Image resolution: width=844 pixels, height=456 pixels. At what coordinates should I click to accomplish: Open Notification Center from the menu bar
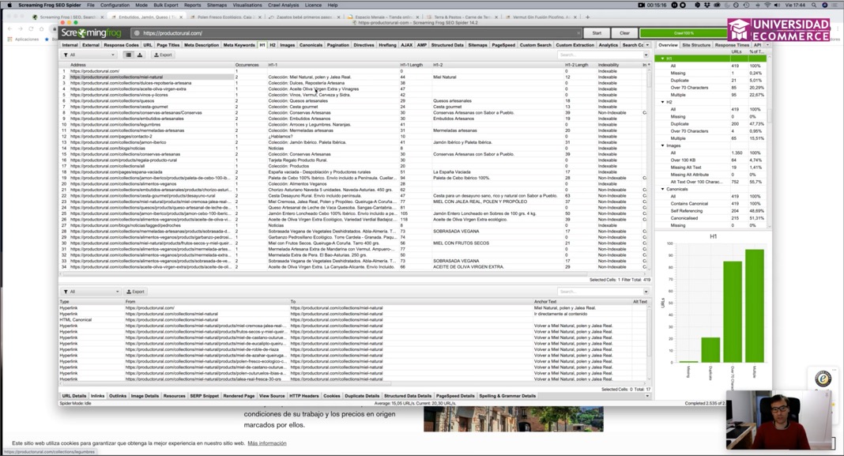(x=836, y=5)
